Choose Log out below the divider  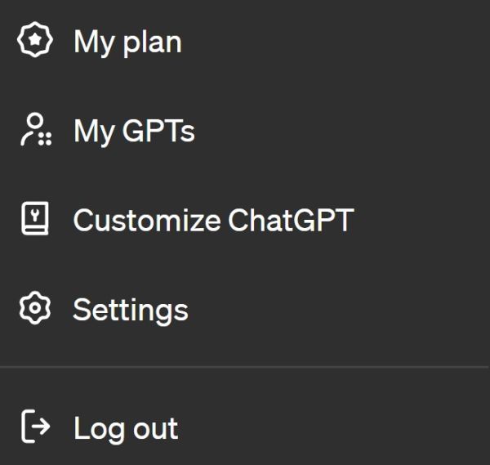click(245, 427)
